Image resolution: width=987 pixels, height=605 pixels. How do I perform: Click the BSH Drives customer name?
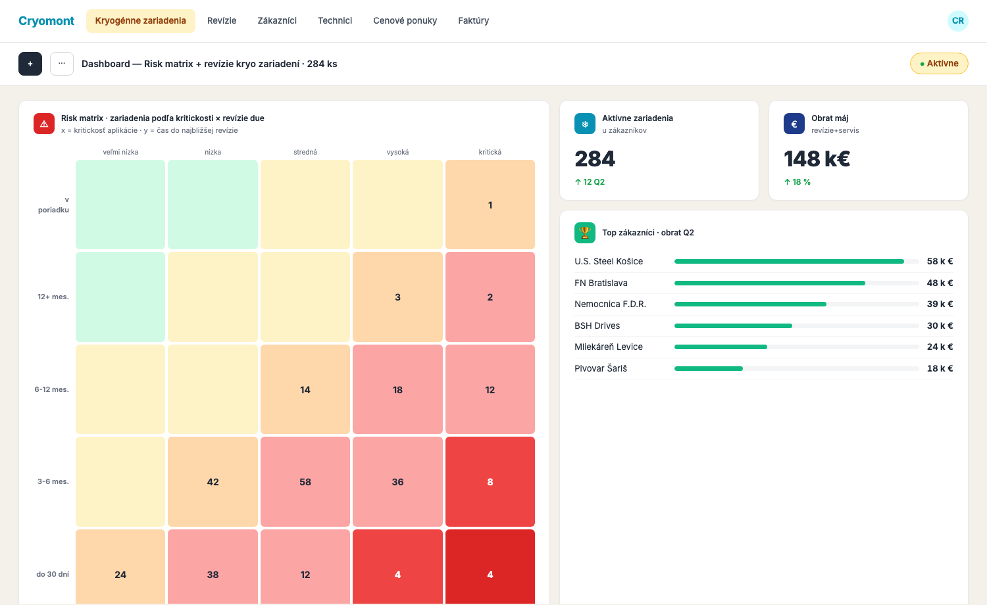tap(597, 326)
